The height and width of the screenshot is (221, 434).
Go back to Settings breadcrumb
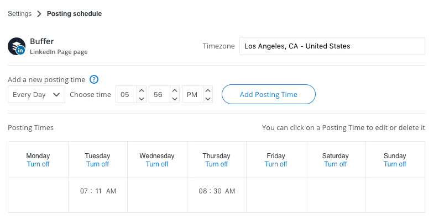20,14
